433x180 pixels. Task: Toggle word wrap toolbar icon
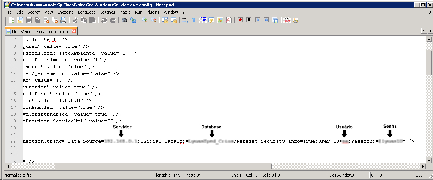pyautogui.click(x=185, y=20)
